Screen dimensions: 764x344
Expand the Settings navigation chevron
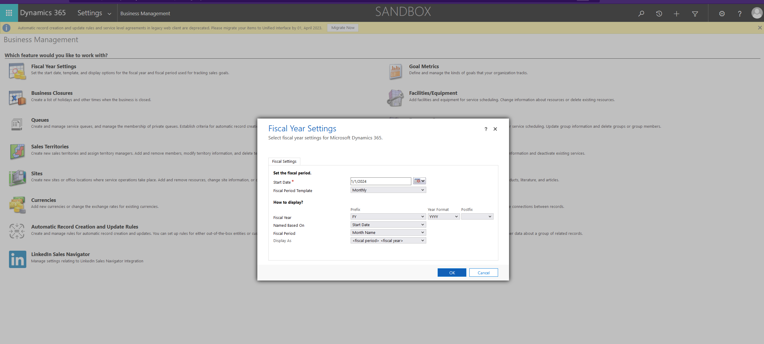pyautogui.click(x=109, y=14)
